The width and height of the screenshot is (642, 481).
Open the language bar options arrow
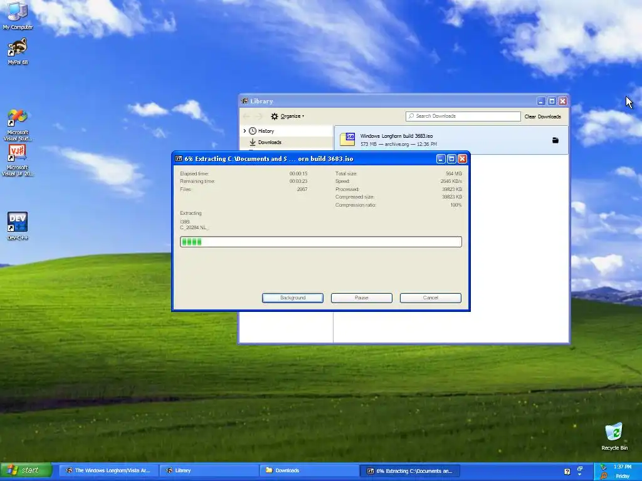(x=580, y=475)
